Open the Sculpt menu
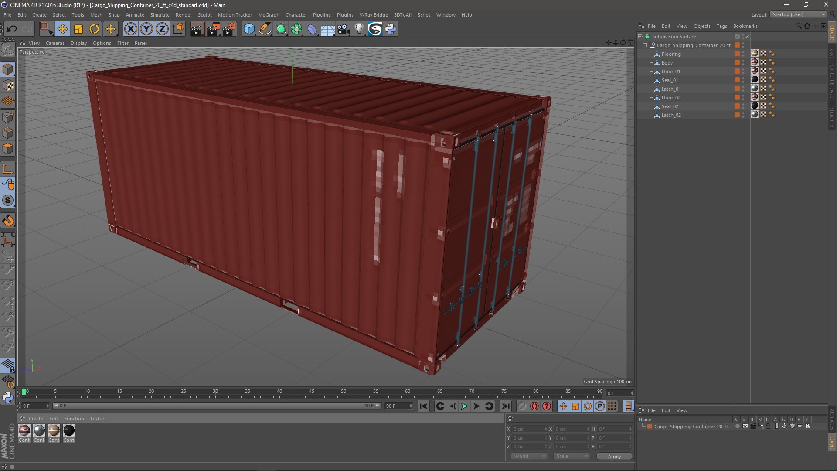837x471 pixels. tap(204, 15)
